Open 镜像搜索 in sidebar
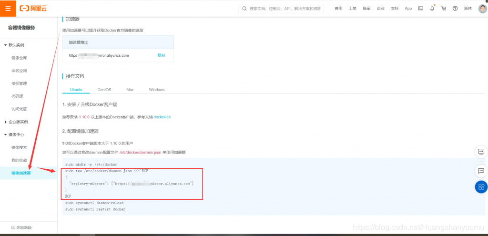 click(x=19, y=147)
